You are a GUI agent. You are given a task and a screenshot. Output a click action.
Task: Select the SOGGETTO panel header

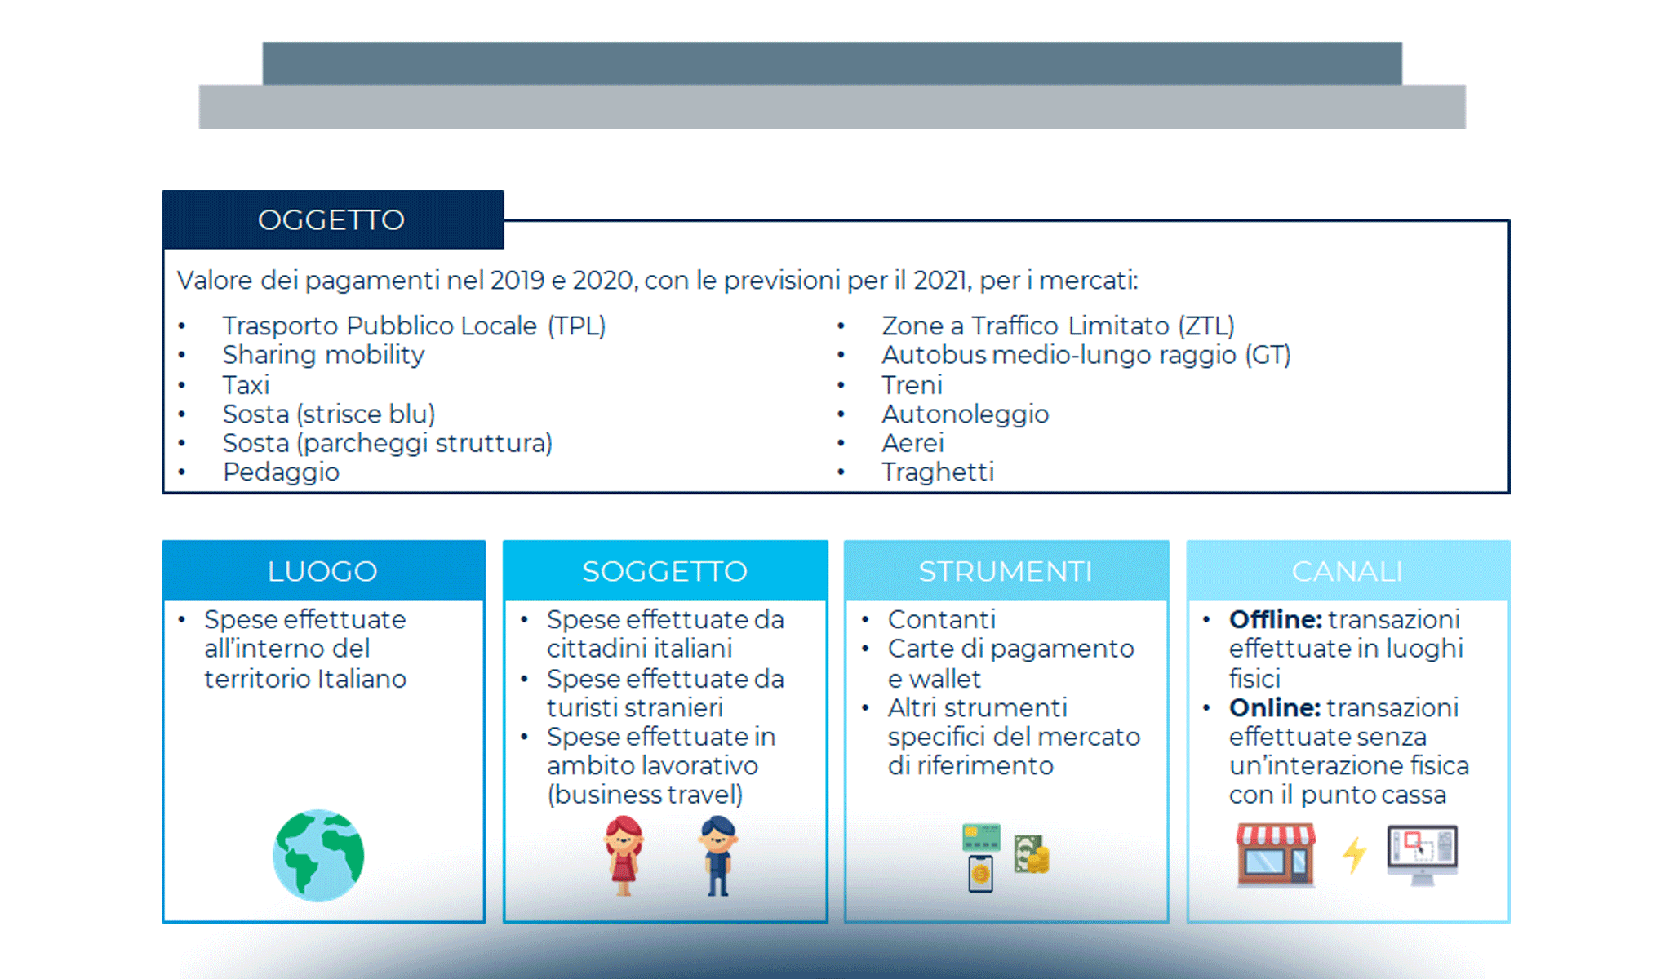click(665, 571)
